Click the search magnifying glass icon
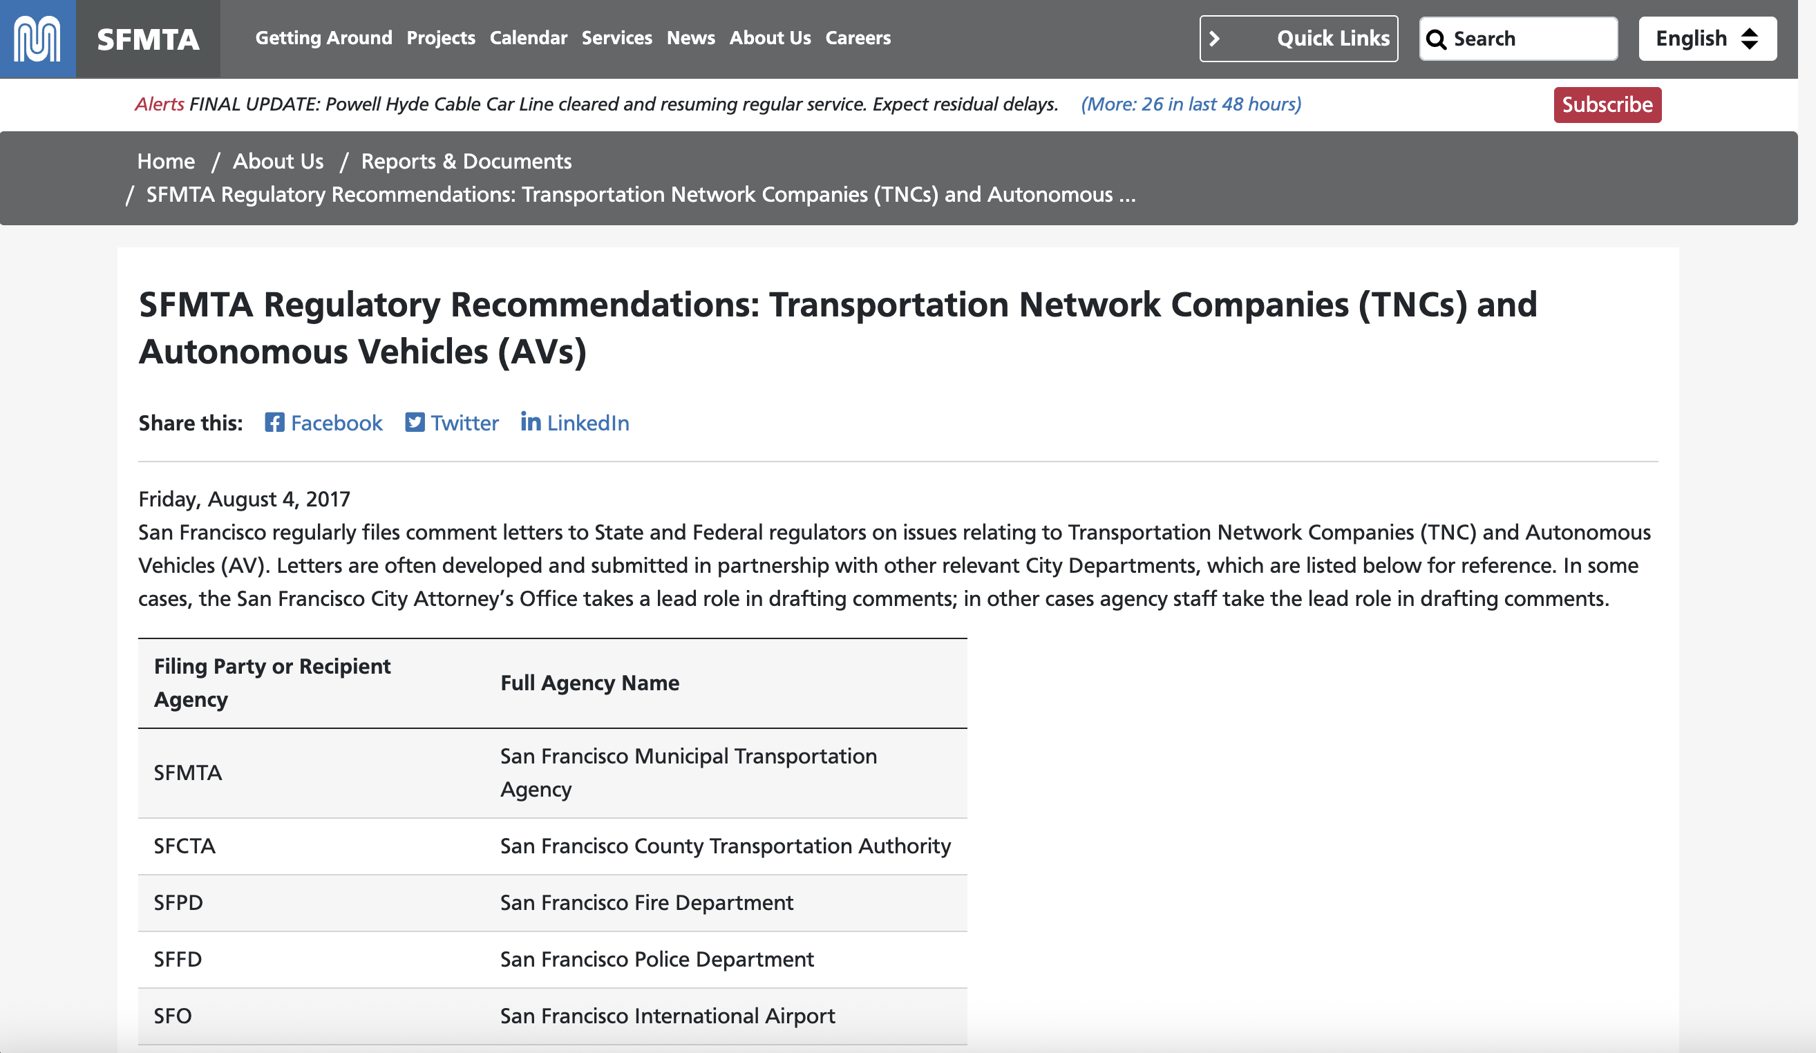Screen dimensions: 1816x1053 (1435, 39)
